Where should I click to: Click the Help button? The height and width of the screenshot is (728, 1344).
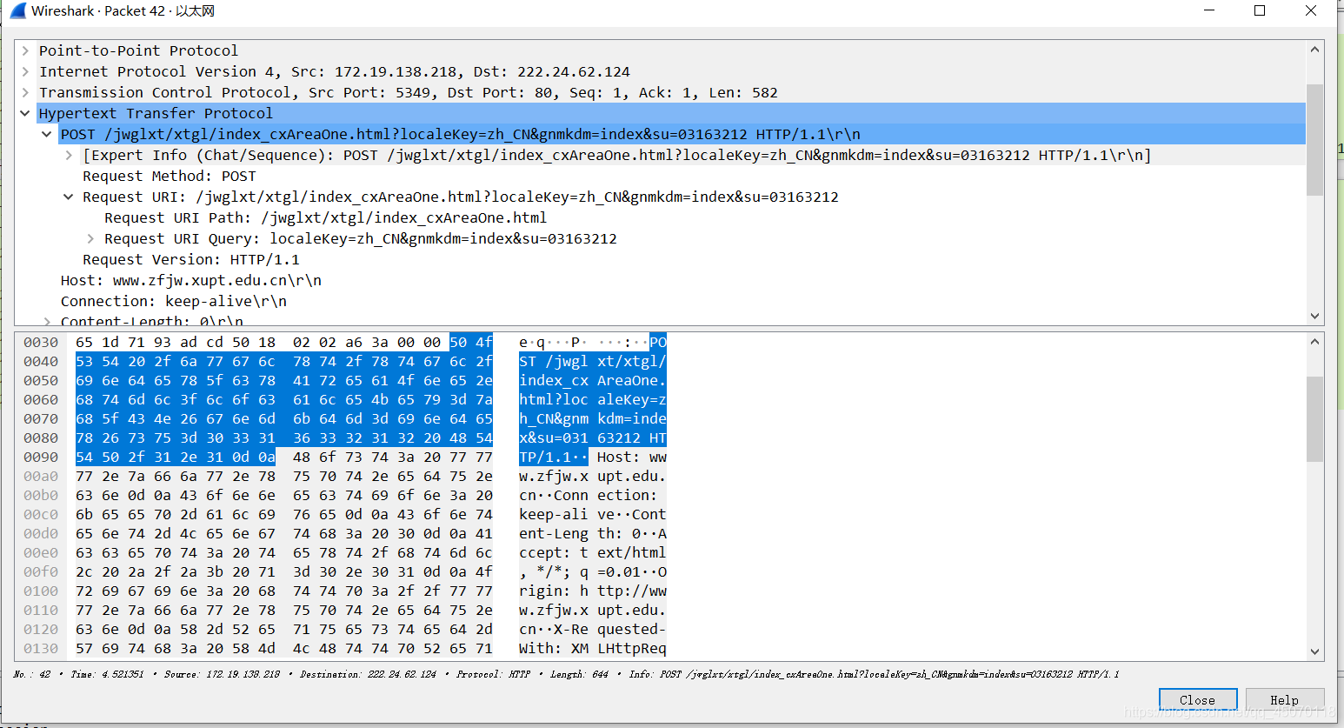pyautogui.click(x=1285, y=700)
